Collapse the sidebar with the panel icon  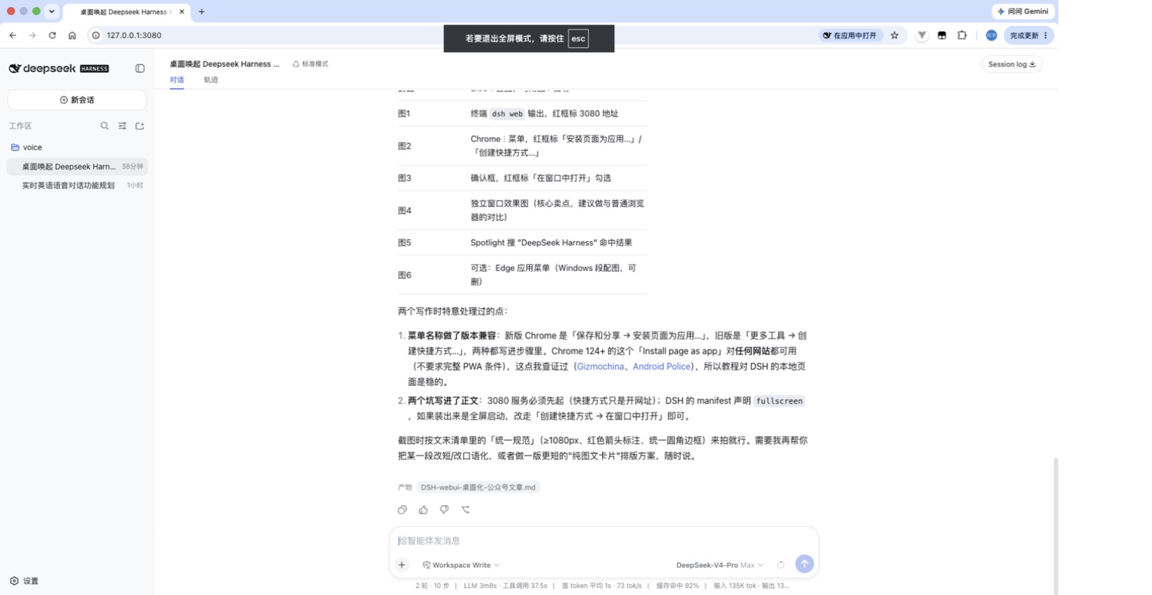140,68
